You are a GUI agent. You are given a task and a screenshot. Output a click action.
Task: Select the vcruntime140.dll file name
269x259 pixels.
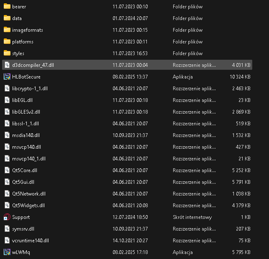[x=31, y=241]
